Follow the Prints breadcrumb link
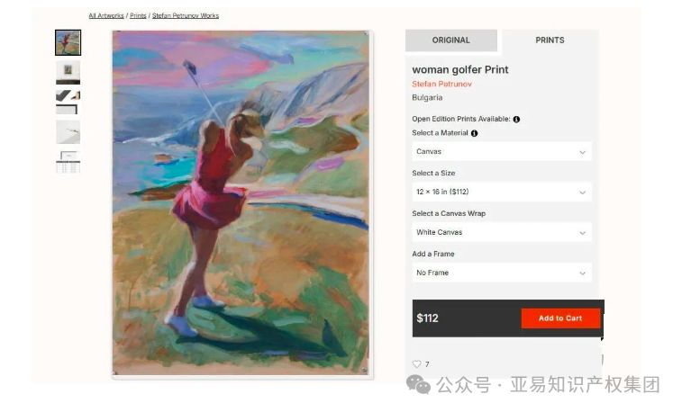The height and width of the screenshot is (412, 682). (x=138, y=15)
